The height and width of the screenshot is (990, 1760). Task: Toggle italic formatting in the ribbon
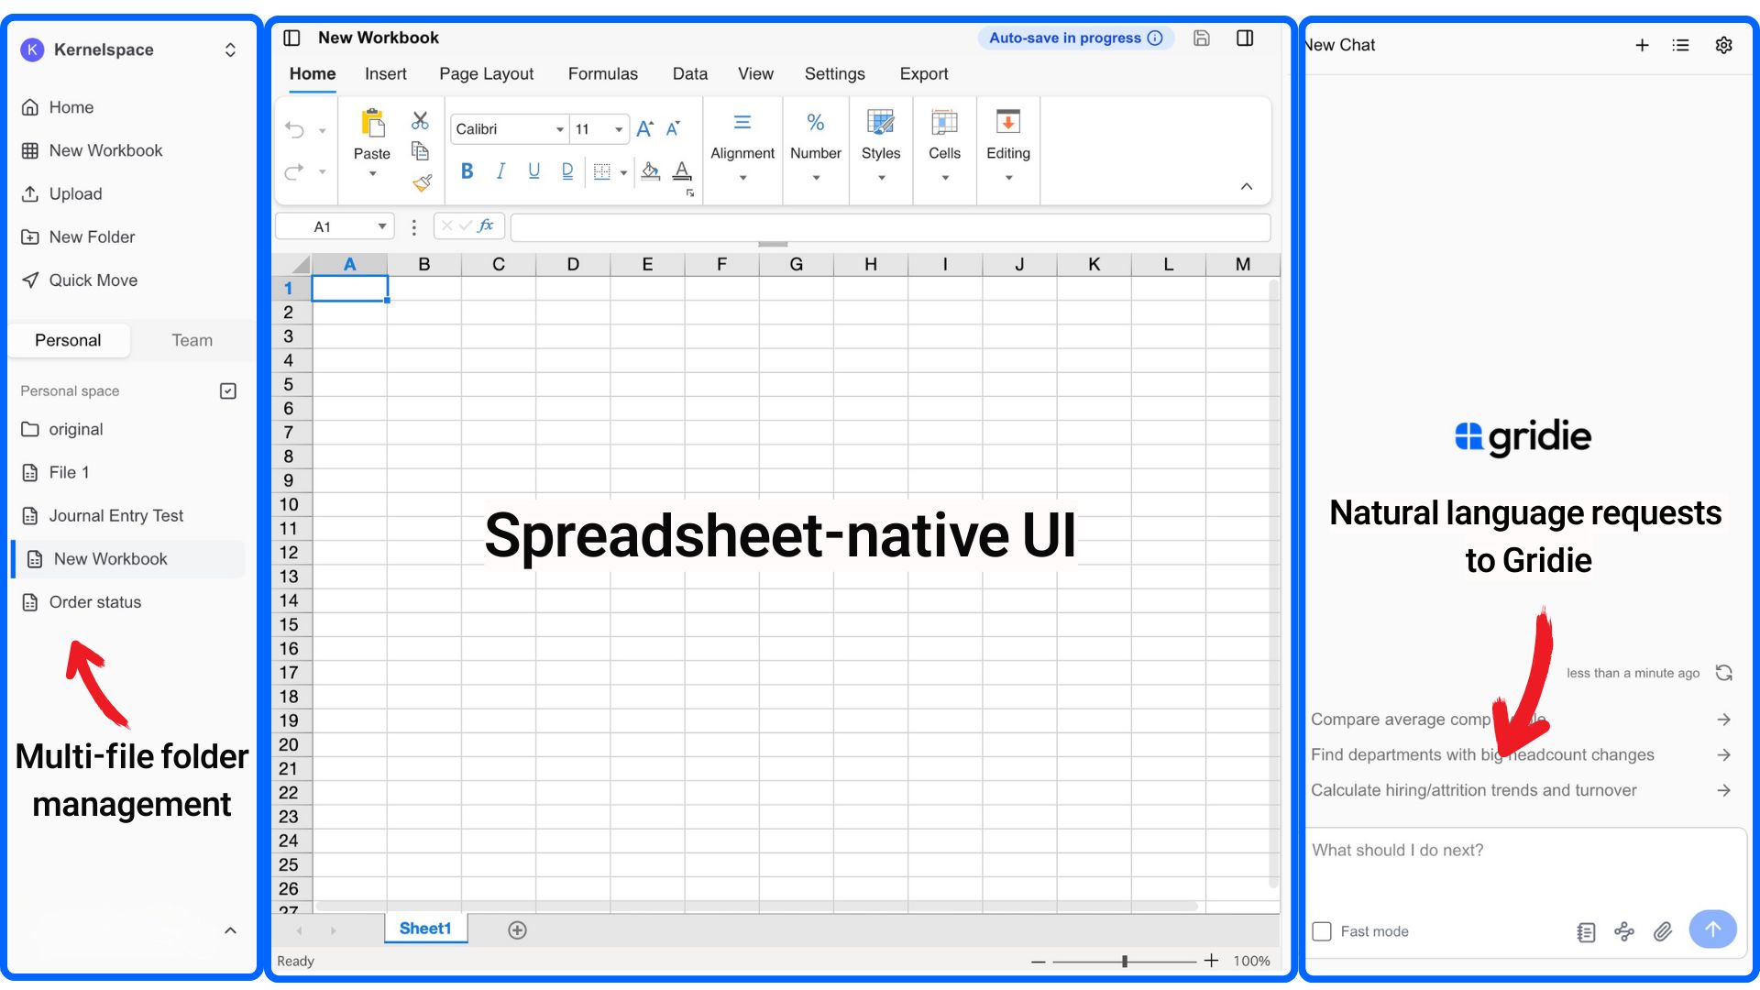click(x=500, y=170)
